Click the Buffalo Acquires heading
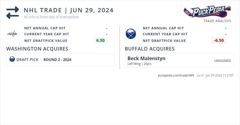Screen dimensions: 240x125 150,49
